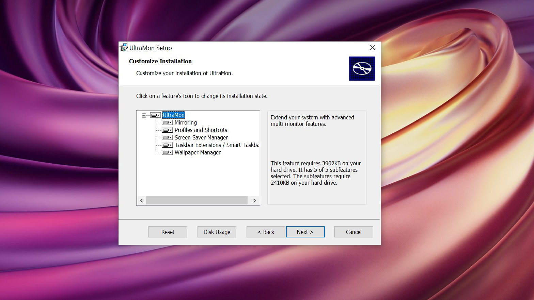The image size is (534, 300).
Task: Click the feature tree scroll left arrow
Action: pyautogui.click(x=142, y=201)
